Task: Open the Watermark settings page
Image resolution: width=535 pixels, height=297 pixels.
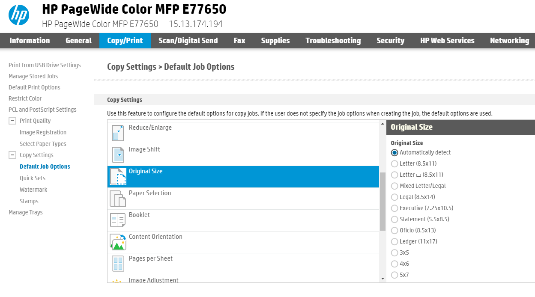Action: pos(33,189)
